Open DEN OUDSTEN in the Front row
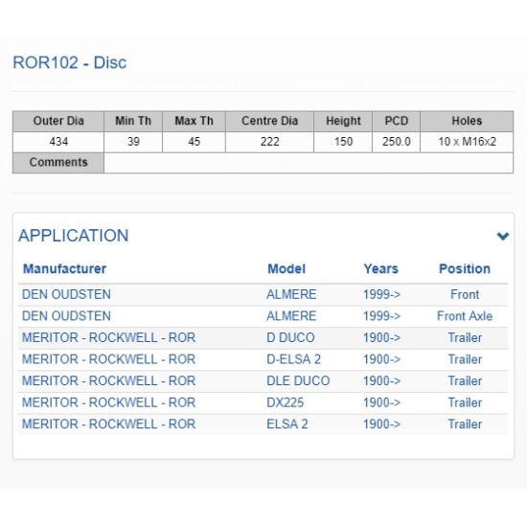This screenshot has width=527, height=527. (66, 295)
